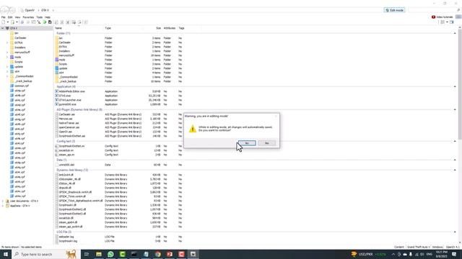This screenshot has width=462, height=259.
Task: Sort by Type column header
Action: (108, 28)
